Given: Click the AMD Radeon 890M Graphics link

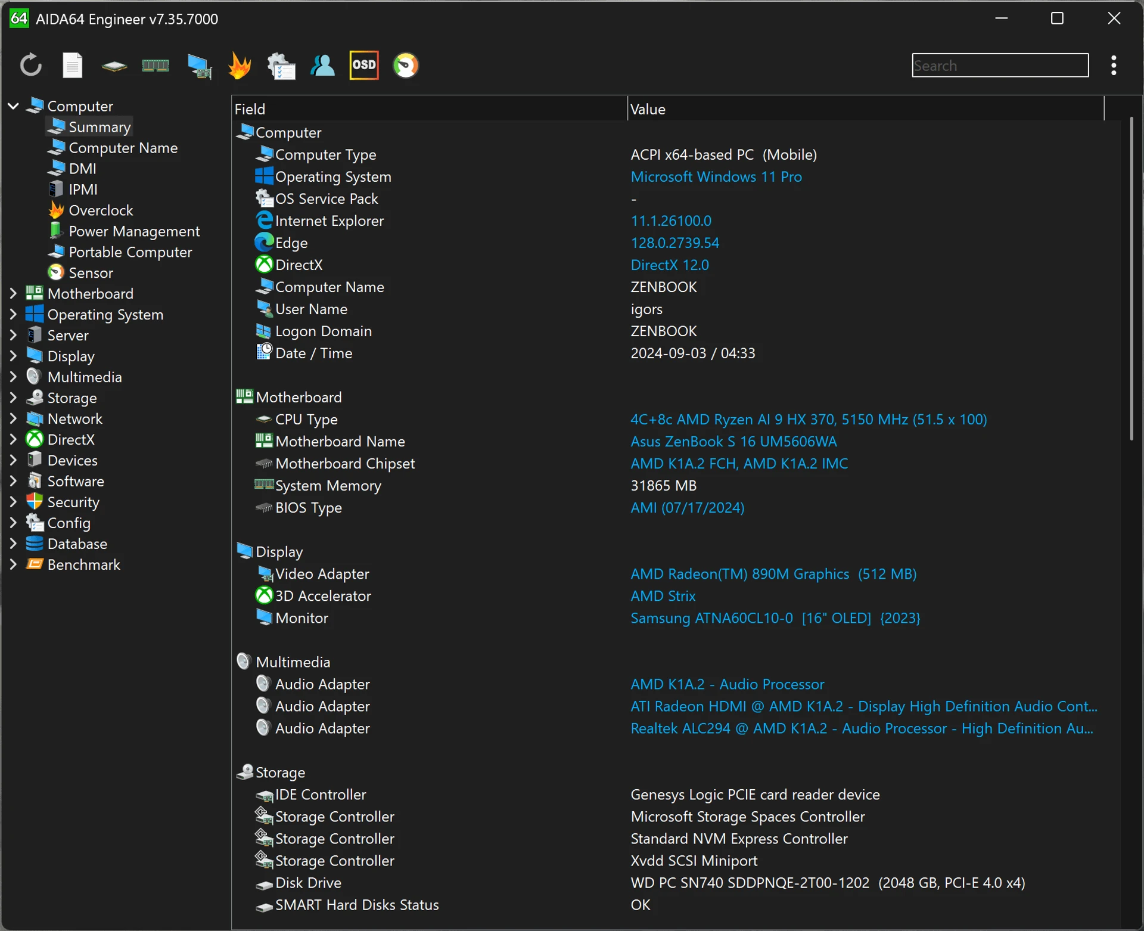Looking at the screenshot, I should point(773,574).
